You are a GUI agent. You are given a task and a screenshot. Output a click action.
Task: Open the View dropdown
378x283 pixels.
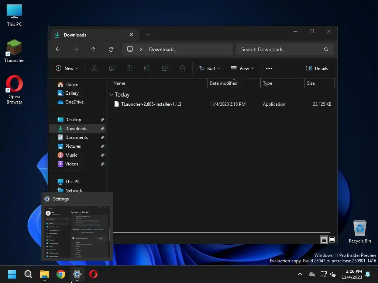pos(242,68)
